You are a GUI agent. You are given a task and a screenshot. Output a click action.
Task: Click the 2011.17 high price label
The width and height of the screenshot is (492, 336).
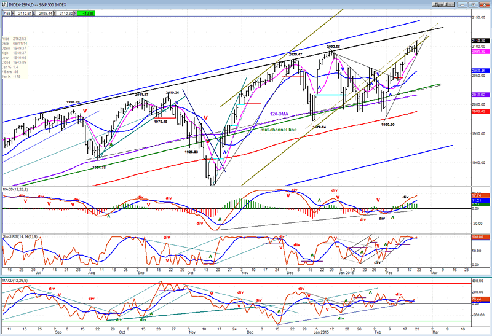click(142, 95)
